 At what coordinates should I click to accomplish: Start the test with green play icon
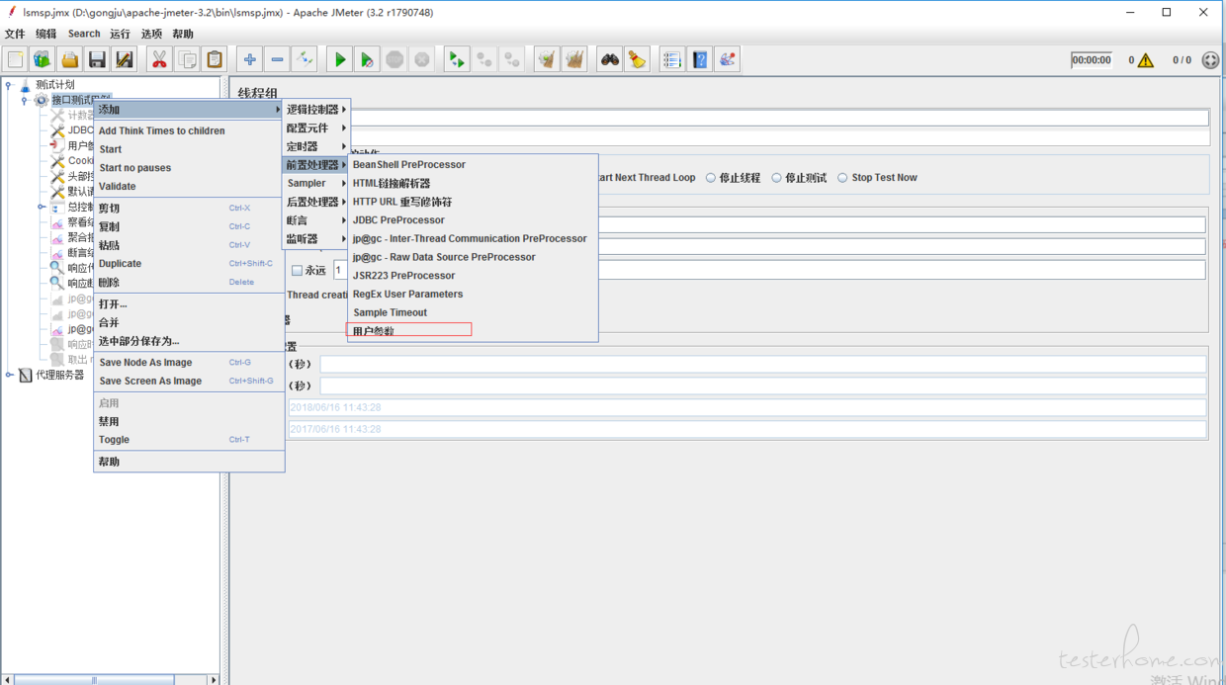pyautogui.click(x=339, y=59)
